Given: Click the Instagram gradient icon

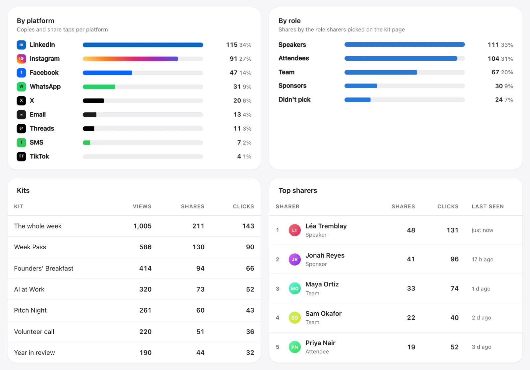Looking at the screenshot, I should [21, 59].
